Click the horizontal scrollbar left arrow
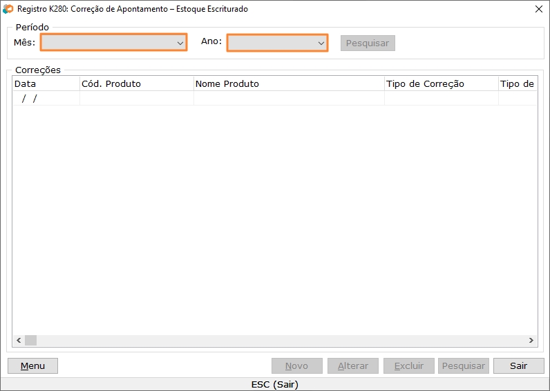550x391 pixels. pyautogui.click(x=19, y=341)
